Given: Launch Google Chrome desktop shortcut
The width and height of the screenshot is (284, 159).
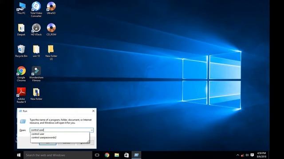Looking at the screenshot, I should point(21,74).
